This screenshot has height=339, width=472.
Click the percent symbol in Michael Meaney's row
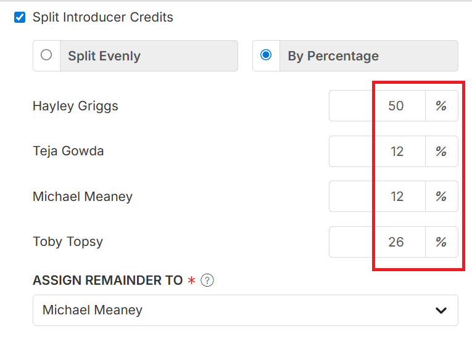click(x=441, y=197)
